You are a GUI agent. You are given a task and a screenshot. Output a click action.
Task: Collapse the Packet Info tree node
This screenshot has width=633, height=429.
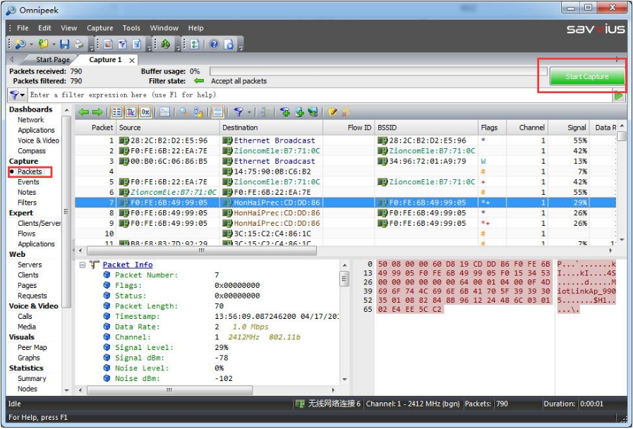83,265
